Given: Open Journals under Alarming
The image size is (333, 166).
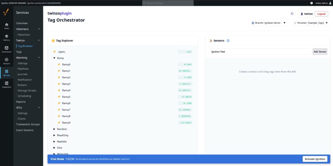Looking at the screenshot, I should coord(22,74).
